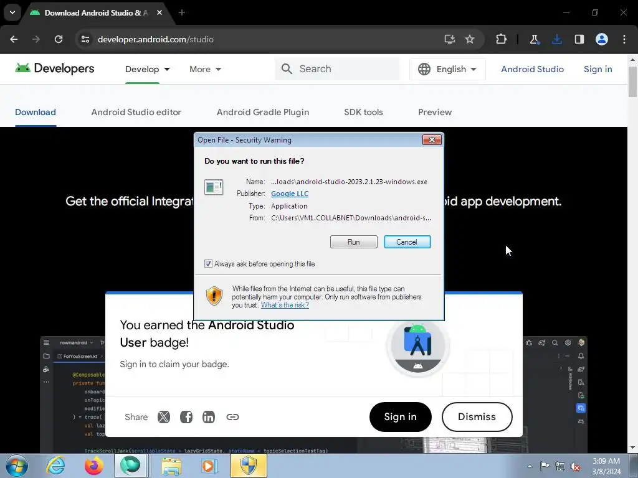Screen dimensions: 638x478
Task: Select the security shield taskbar item
Action: tap(248, 466)
